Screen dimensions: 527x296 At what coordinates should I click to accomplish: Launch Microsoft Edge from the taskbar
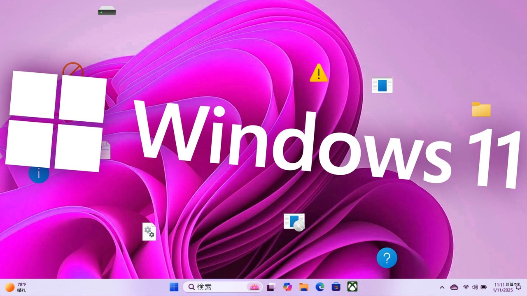click(x=320, y=287)
